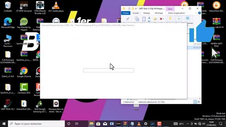
Task: Open Microsoft Store from the taskbar
Action: tap(98, 124)
